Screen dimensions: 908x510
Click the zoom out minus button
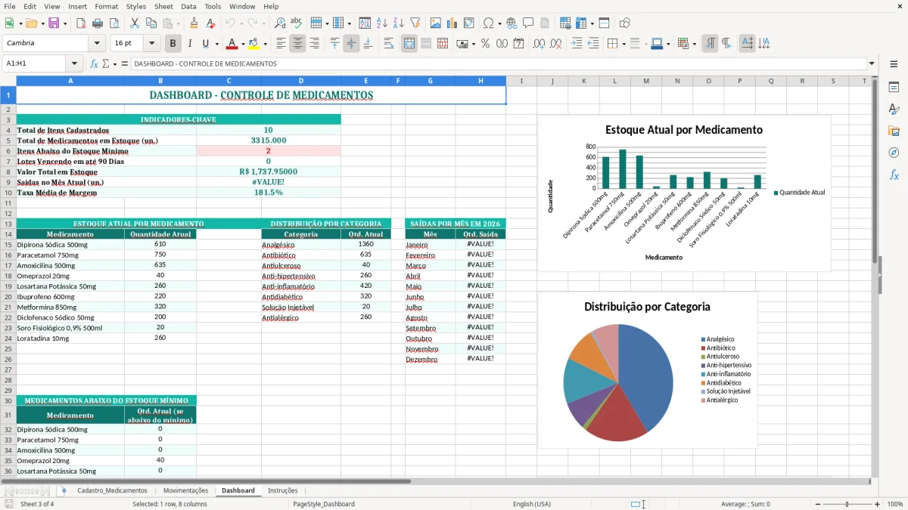(x=816, y=504)
